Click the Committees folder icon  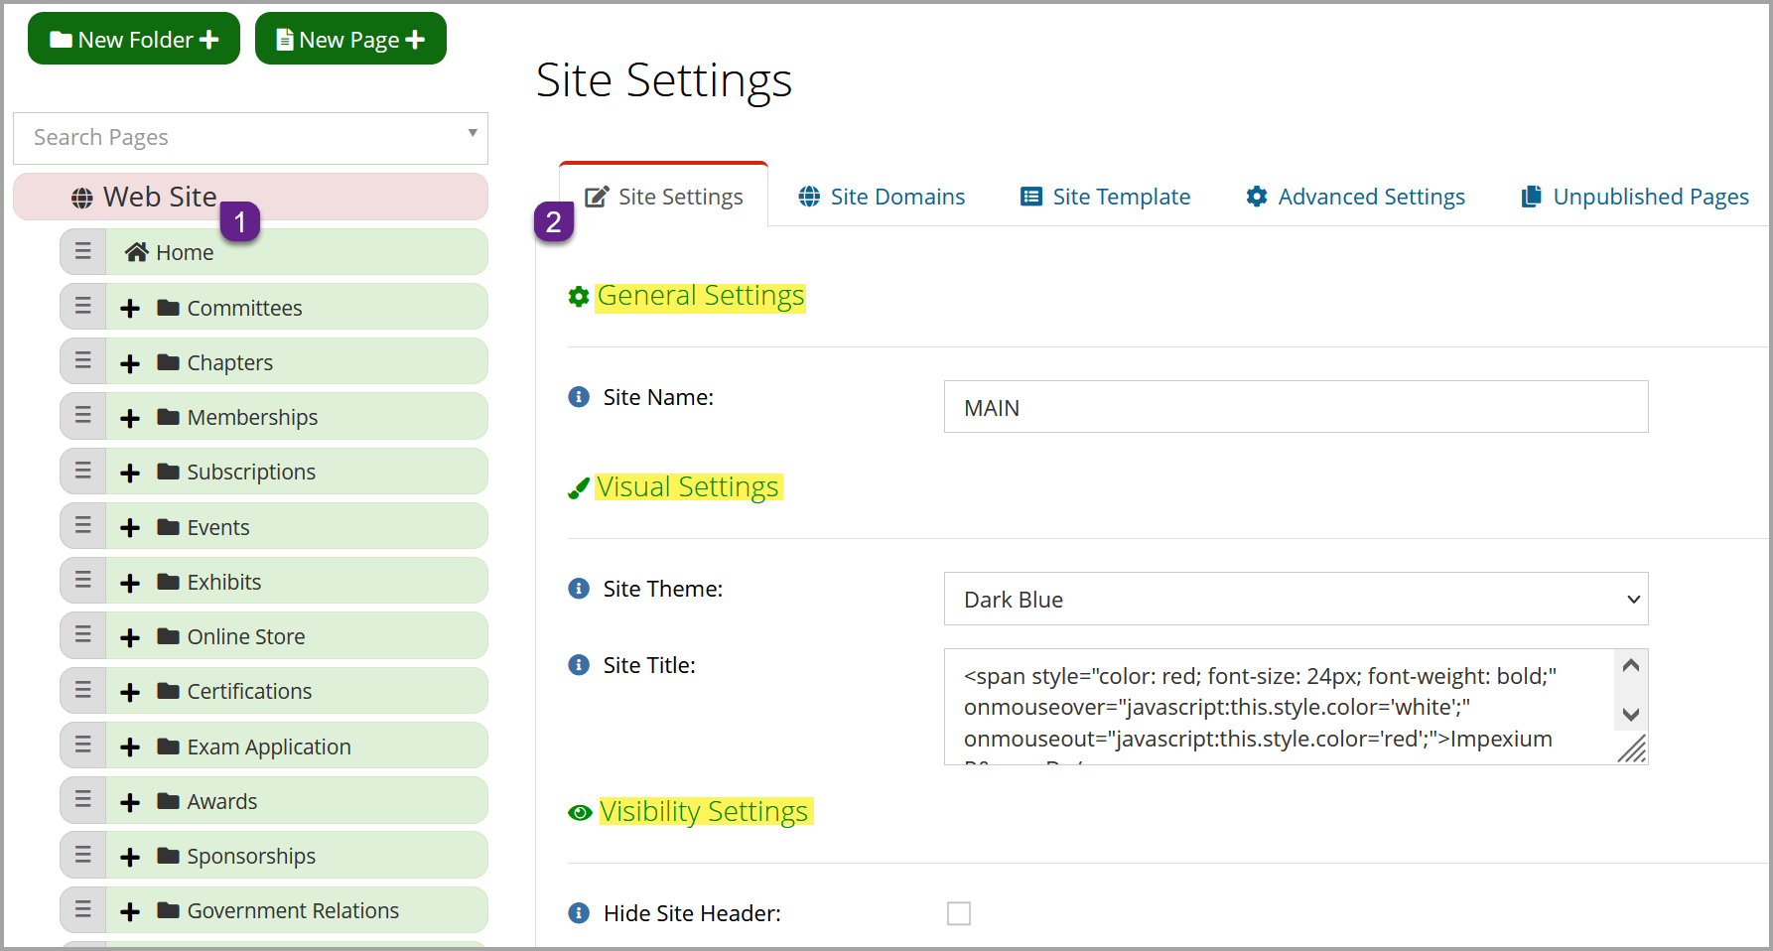[x=168, y=307]
